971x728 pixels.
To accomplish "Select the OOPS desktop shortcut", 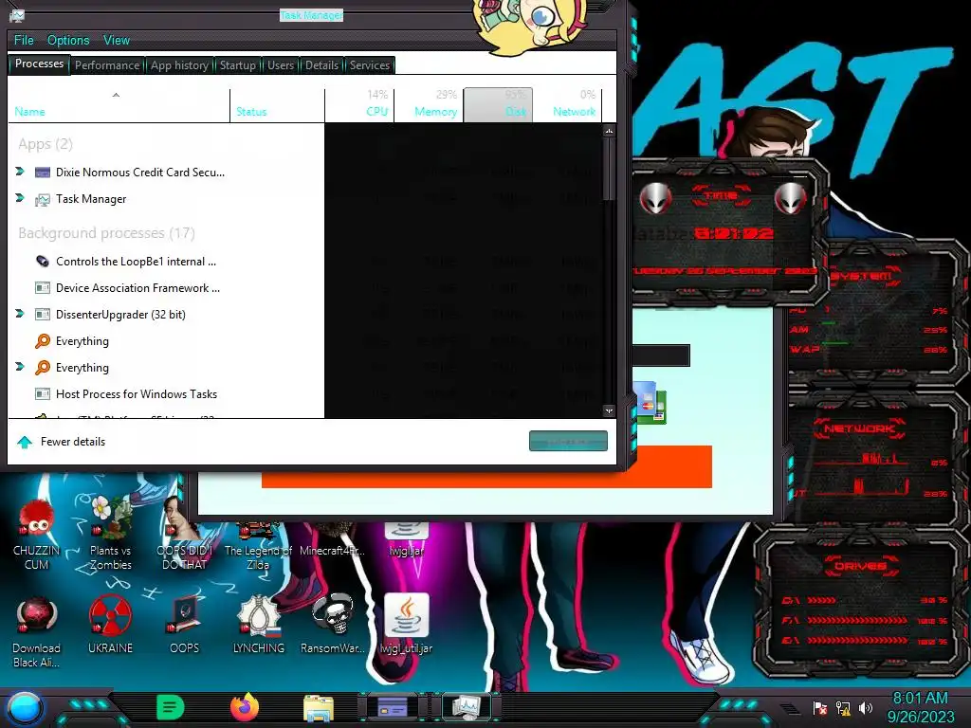I will pos(185,626).
